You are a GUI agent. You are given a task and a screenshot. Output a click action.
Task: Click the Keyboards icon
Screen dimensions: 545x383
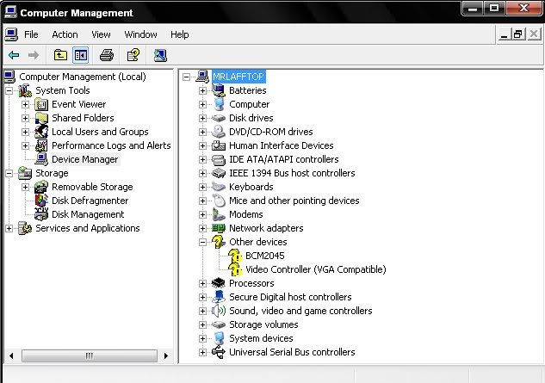click(219, 187)
